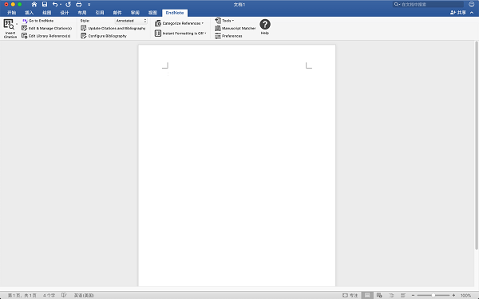Click the Save icon in title bar
The image size is (479, 299).
[45, 4]
